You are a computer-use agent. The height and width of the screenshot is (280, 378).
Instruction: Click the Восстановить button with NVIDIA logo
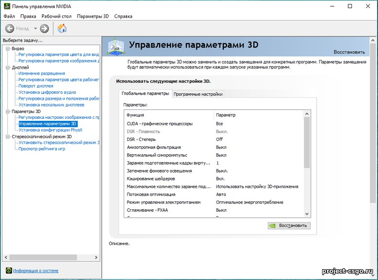tap(289, 225)
